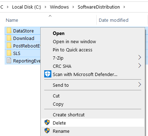
Task: Expand the Send to submenu arrow
Action: [x=140, y=85]
